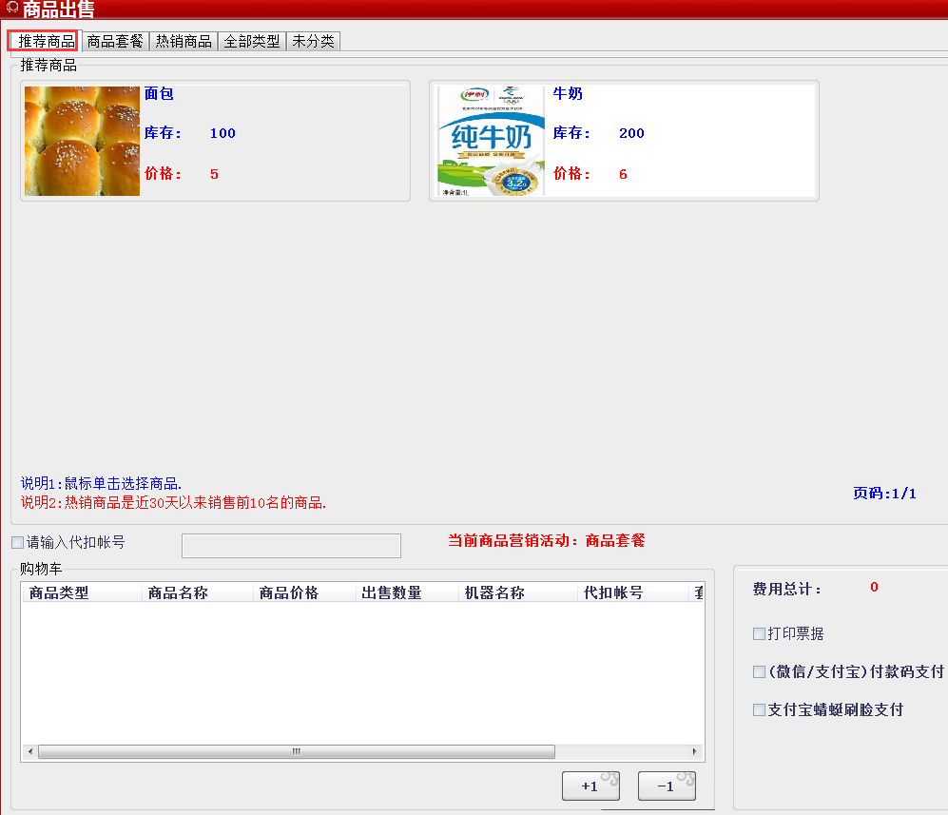Screen dimensions: 948x815
Task: Click the cart horizontal scrollbar thumb
Action: click(296, 751)
